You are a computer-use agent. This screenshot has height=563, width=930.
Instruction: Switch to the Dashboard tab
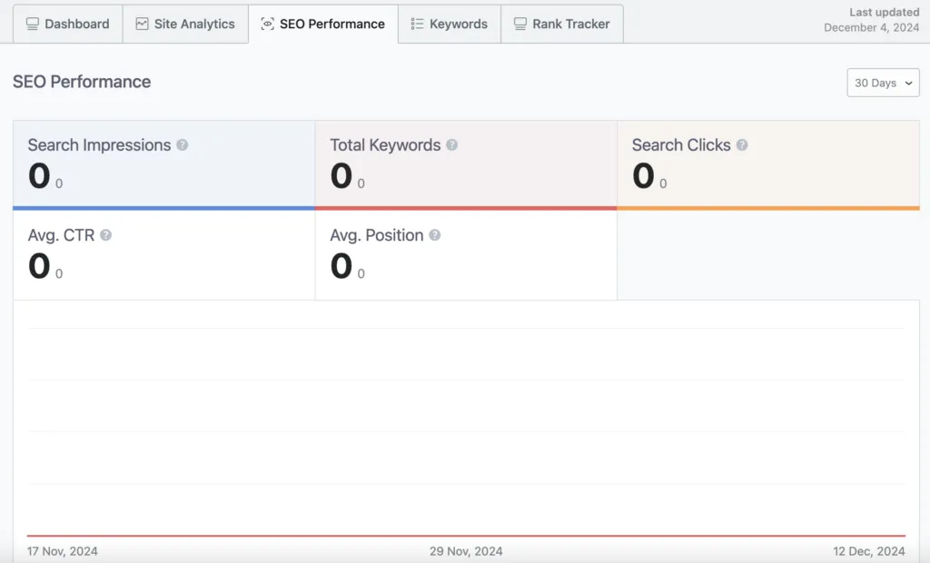68,25
